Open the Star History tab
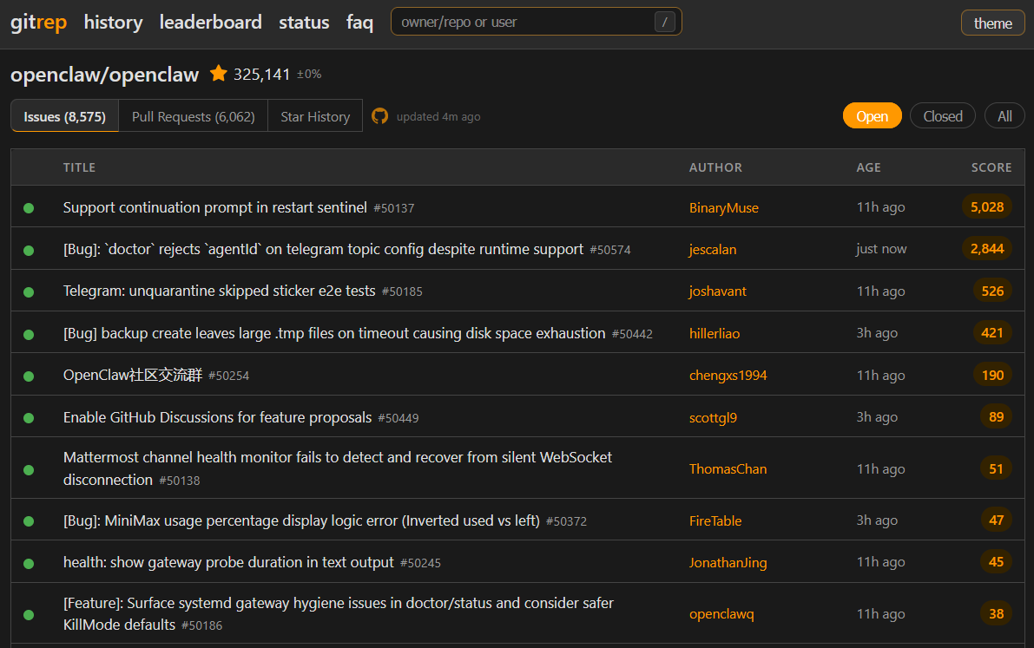This screenshot has height=648, width=1034. tap(315, 117)
